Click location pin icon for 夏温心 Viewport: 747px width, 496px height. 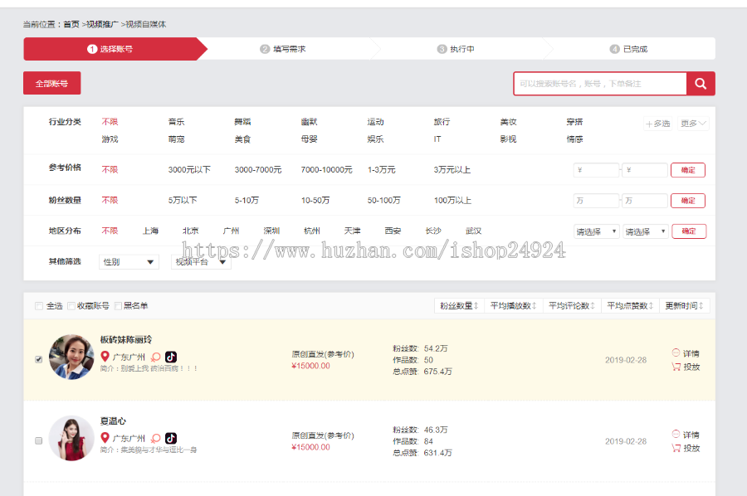[105, 438]
